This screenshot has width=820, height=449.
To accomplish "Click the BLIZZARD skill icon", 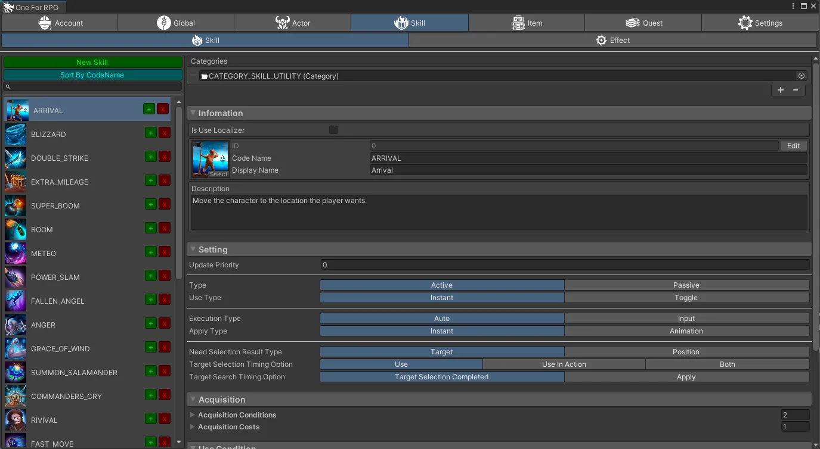I will pos(16,135).
